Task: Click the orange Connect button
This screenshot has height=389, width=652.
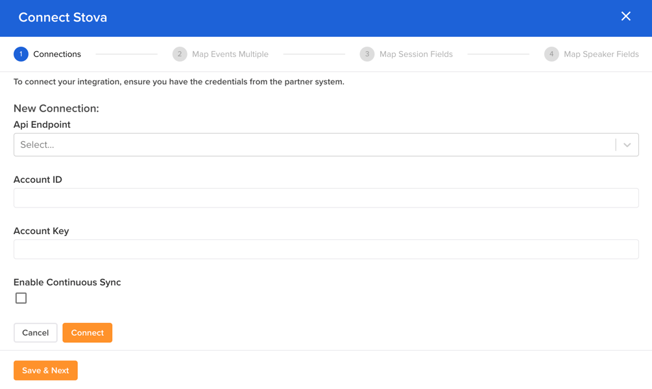Action: [87, 333]
